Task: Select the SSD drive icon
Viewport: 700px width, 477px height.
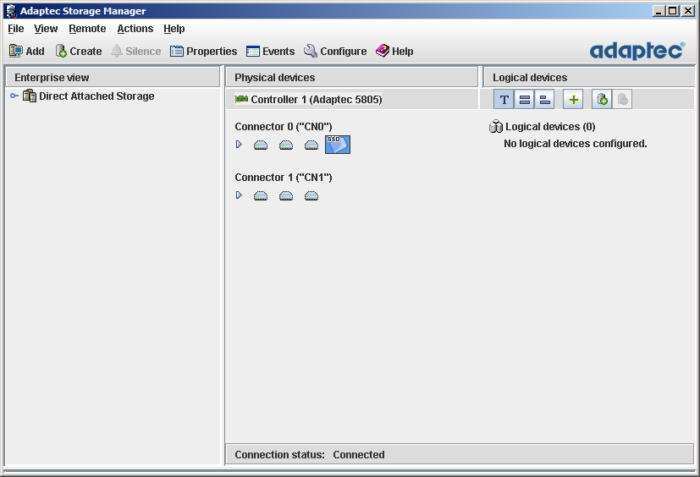Action: [338, 145]
